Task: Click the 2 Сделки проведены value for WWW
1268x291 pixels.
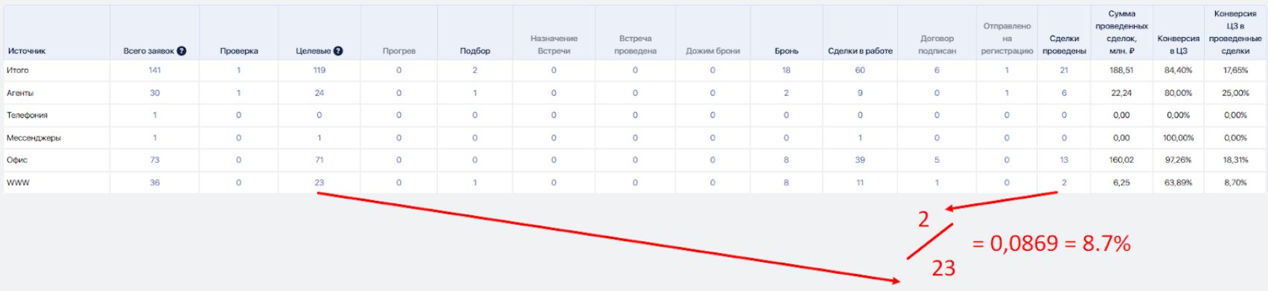Action: [x=1064, y=182]
